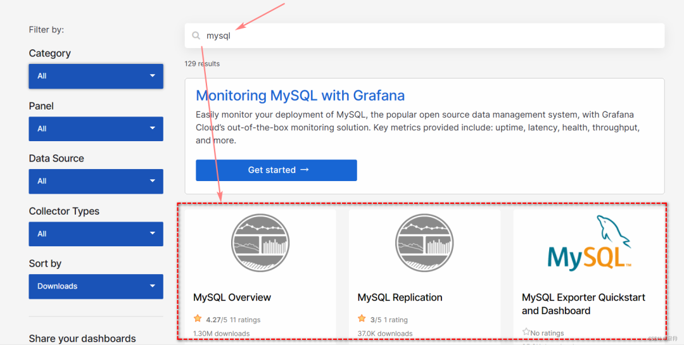Open MySQL Exporter Quickstart and Dashboard title
This screenshot has height=345, width=684.
(583, 304)
